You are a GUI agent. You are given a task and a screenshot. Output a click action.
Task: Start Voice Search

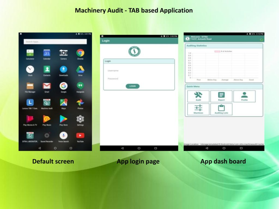tap(63, 136)
